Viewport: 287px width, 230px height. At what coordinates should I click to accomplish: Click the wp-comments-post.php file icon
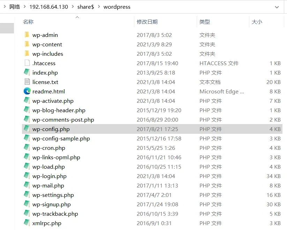click(27, 119)
